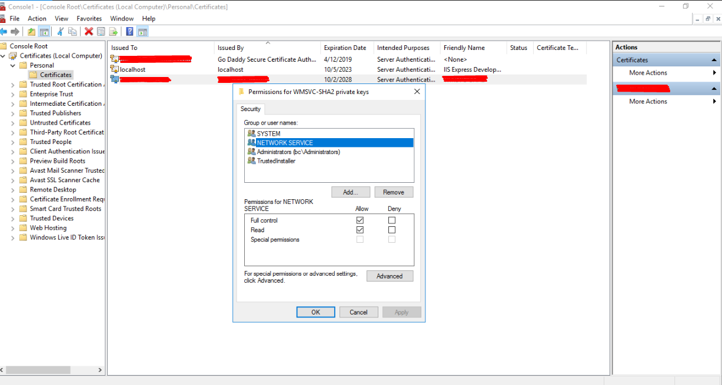Screen dimensions: 722x385
Task: Click the Advanced button in permissions dialog
Action: [x=390, y=276]
